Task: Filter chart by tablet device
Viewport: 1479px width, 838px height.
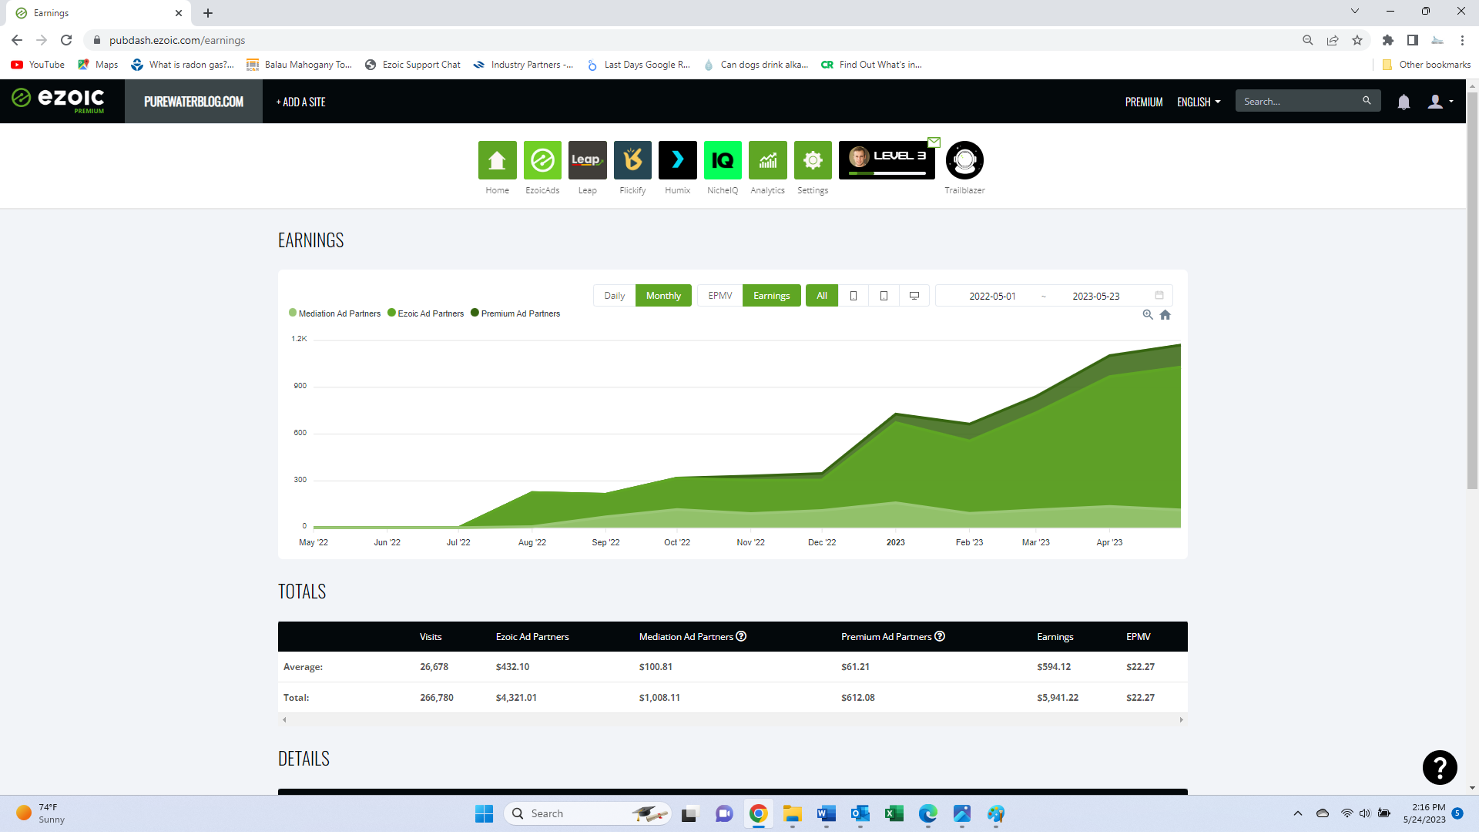Action: pyautogui.click(x=884, y=296)
